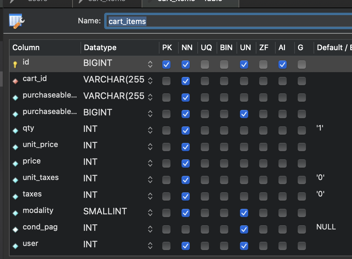Open datatype stepper for unit_price column
This screenshot has height=259, width=352.
click(150, 147)
